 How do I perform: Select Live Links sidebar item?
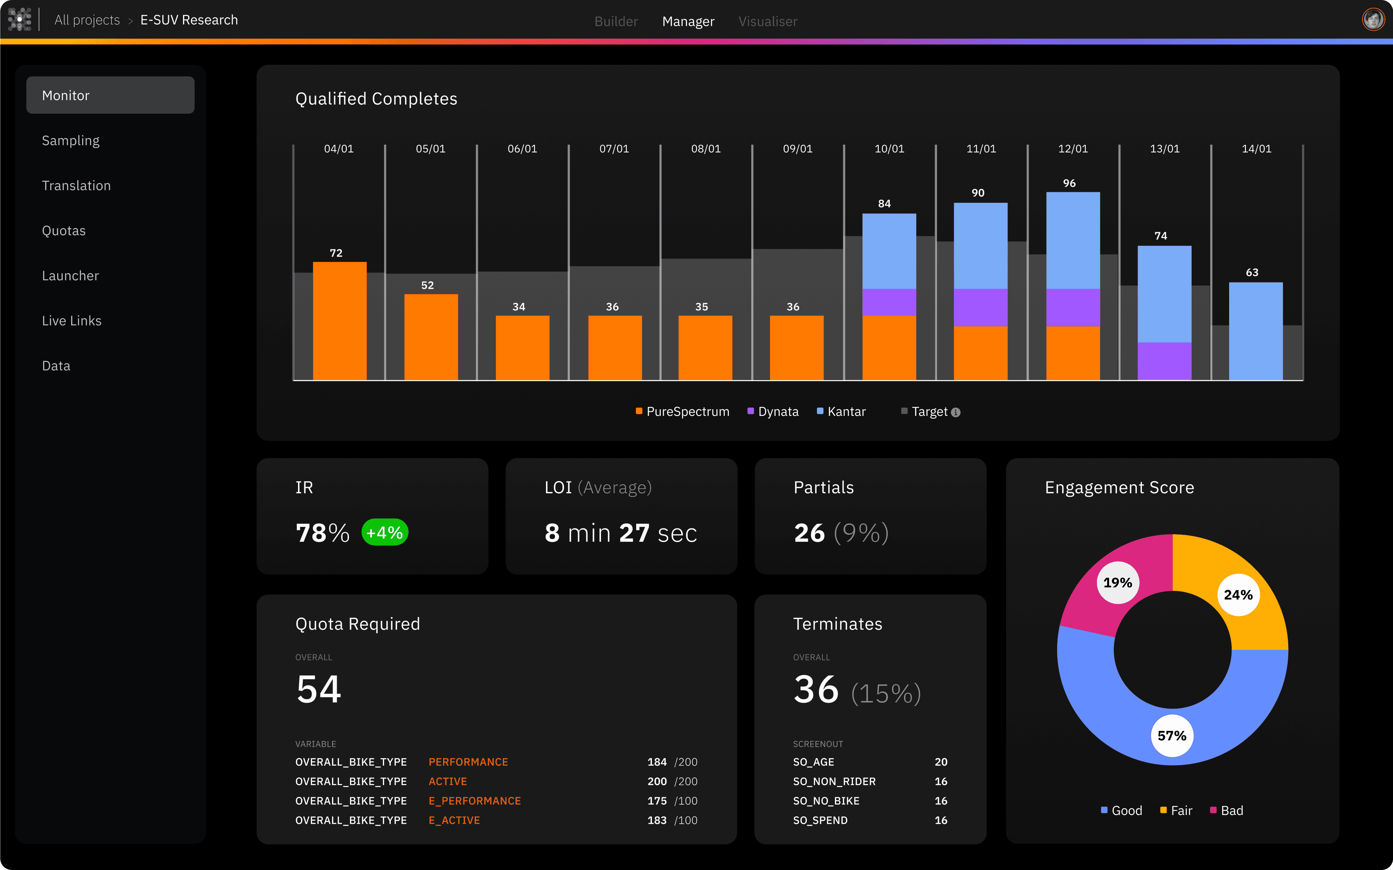(x=72, y=320)
